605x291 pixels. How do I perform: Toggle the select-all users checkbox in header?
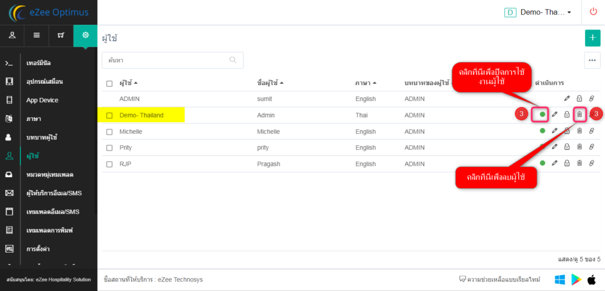(x=109, y=83)
